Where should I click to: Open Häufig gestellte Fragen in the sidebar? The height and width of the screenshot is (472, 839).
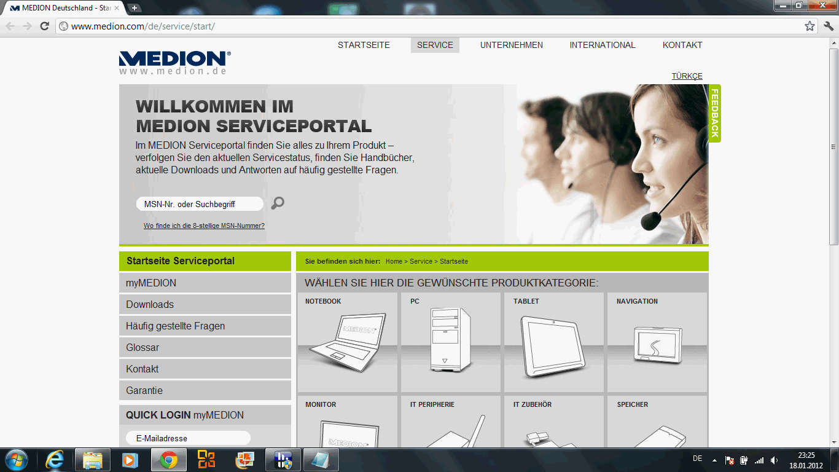point(205,326)
